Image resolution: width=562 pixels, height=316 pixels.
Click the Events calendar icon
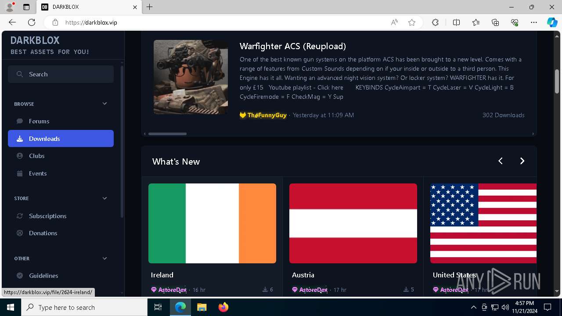pyautogui.click(x=20, y=173)
